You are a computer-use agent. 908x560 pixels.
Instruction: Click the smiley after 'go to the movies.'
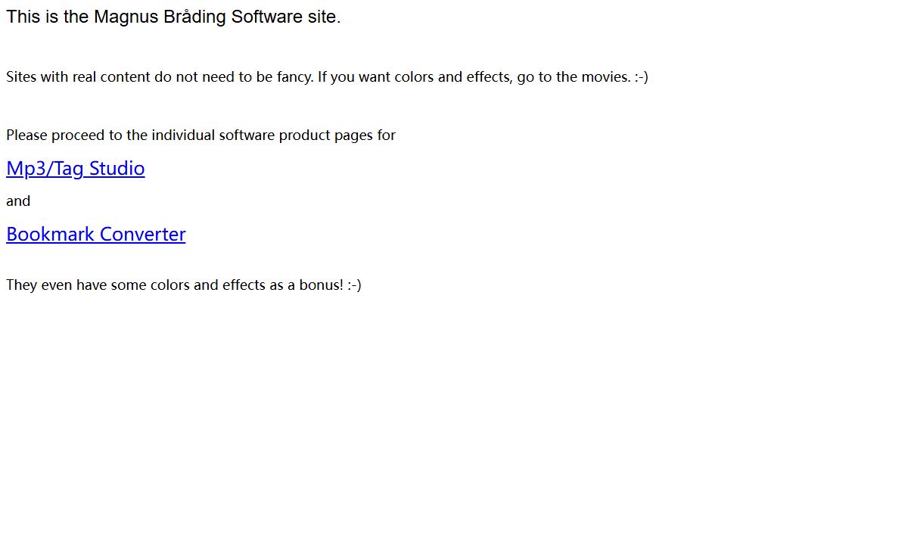tap(641, 77)
